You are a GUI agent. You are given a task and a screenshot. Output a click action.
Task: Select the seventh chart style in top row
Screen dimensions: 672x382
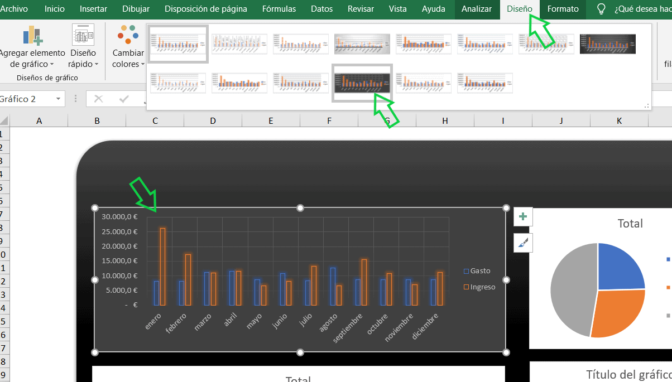546,44
